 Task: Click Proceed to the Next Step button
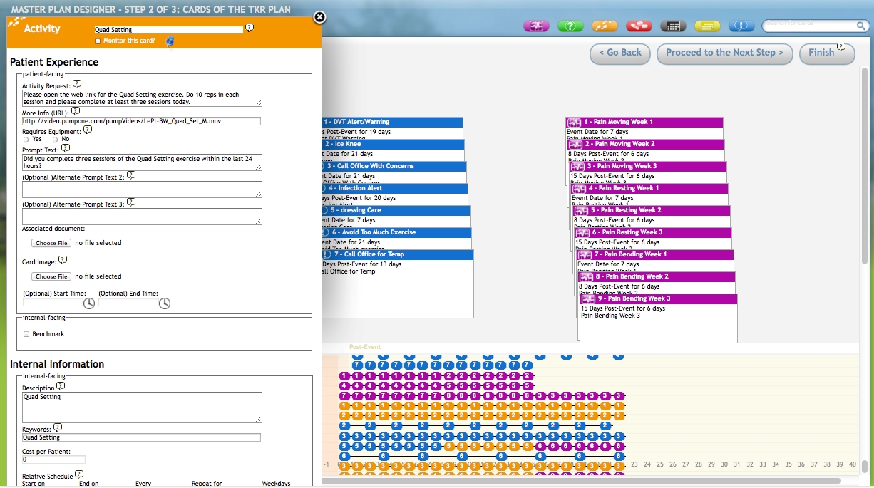tap(724, 53)
